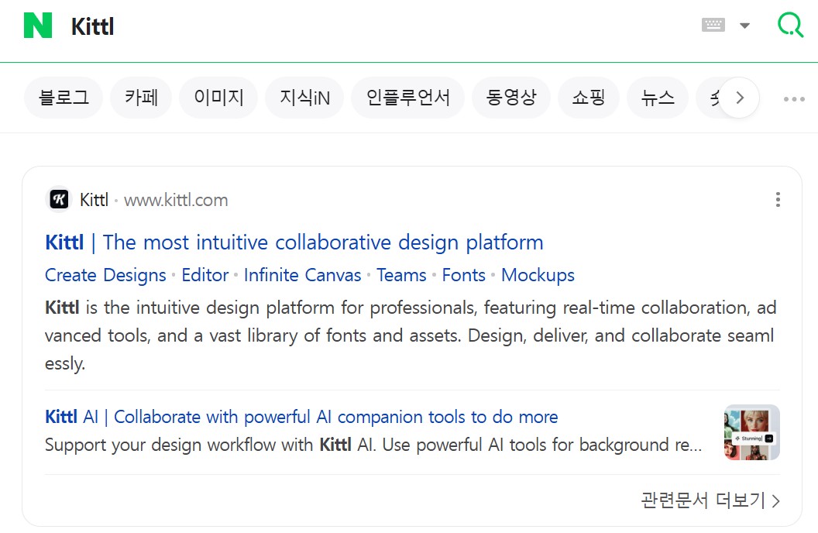Switch to the 이미지 tab

[x=218, y=98]
